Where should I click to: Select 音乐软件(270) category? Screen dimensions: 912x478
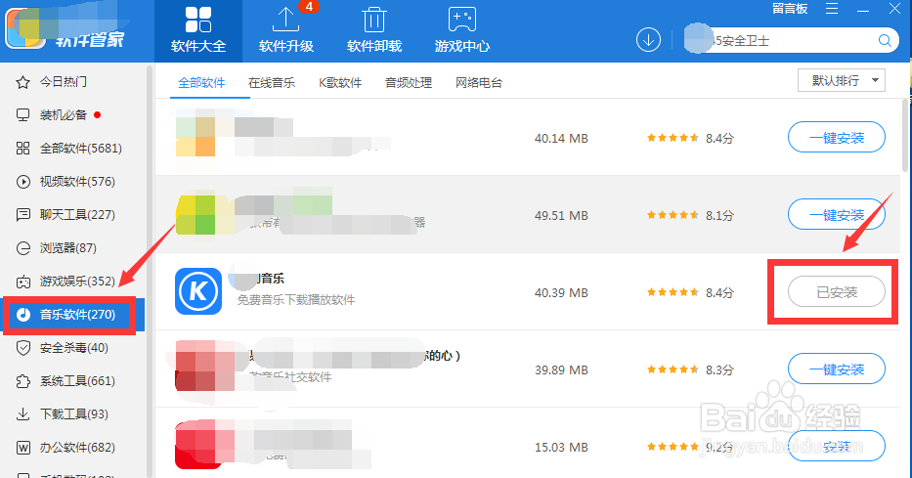coord(72,315)
